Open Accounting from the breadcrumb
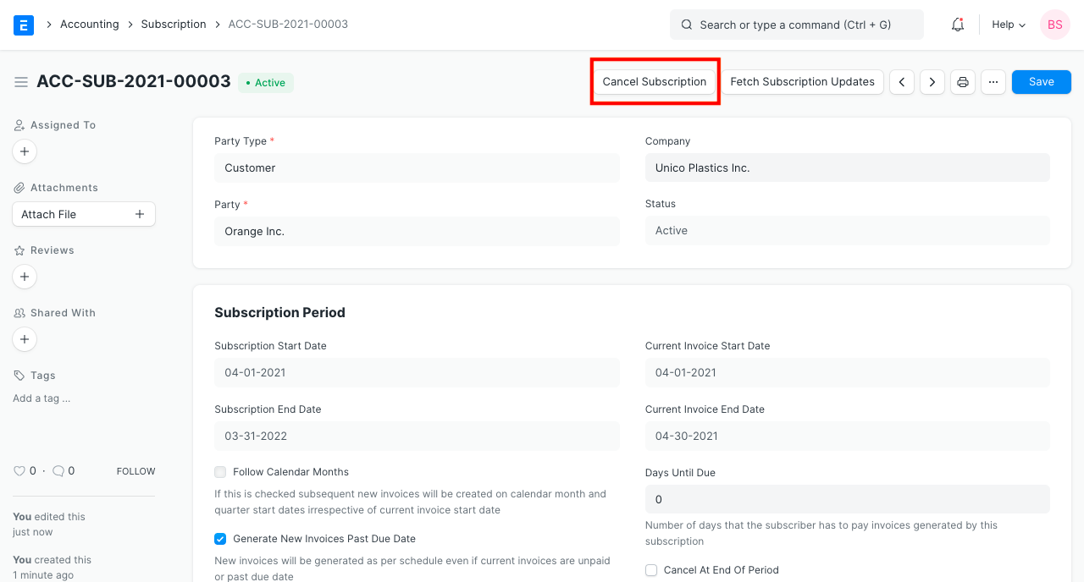 tap(90, 24)
